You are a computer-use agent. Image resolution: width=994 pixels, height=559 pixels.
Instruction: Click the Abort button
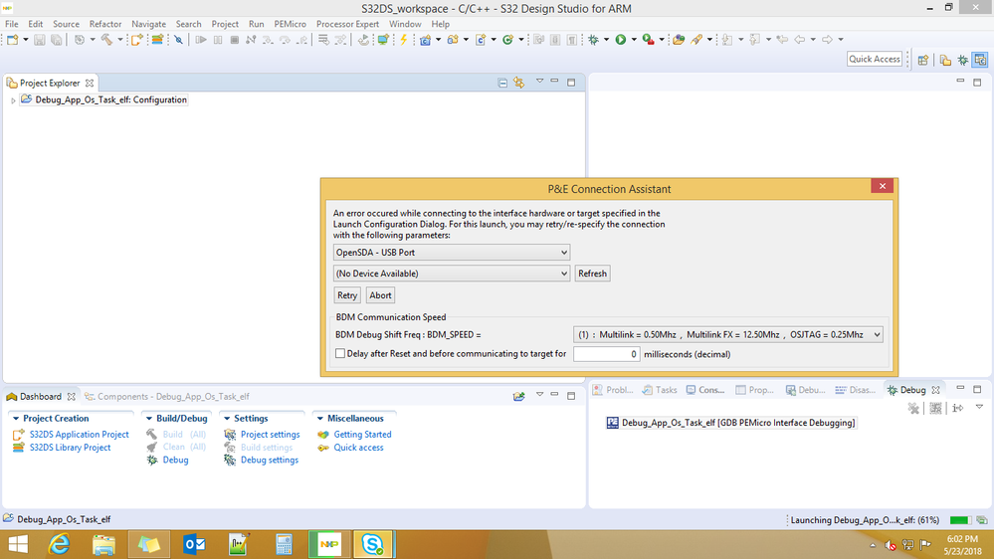(x=380, y=295)
